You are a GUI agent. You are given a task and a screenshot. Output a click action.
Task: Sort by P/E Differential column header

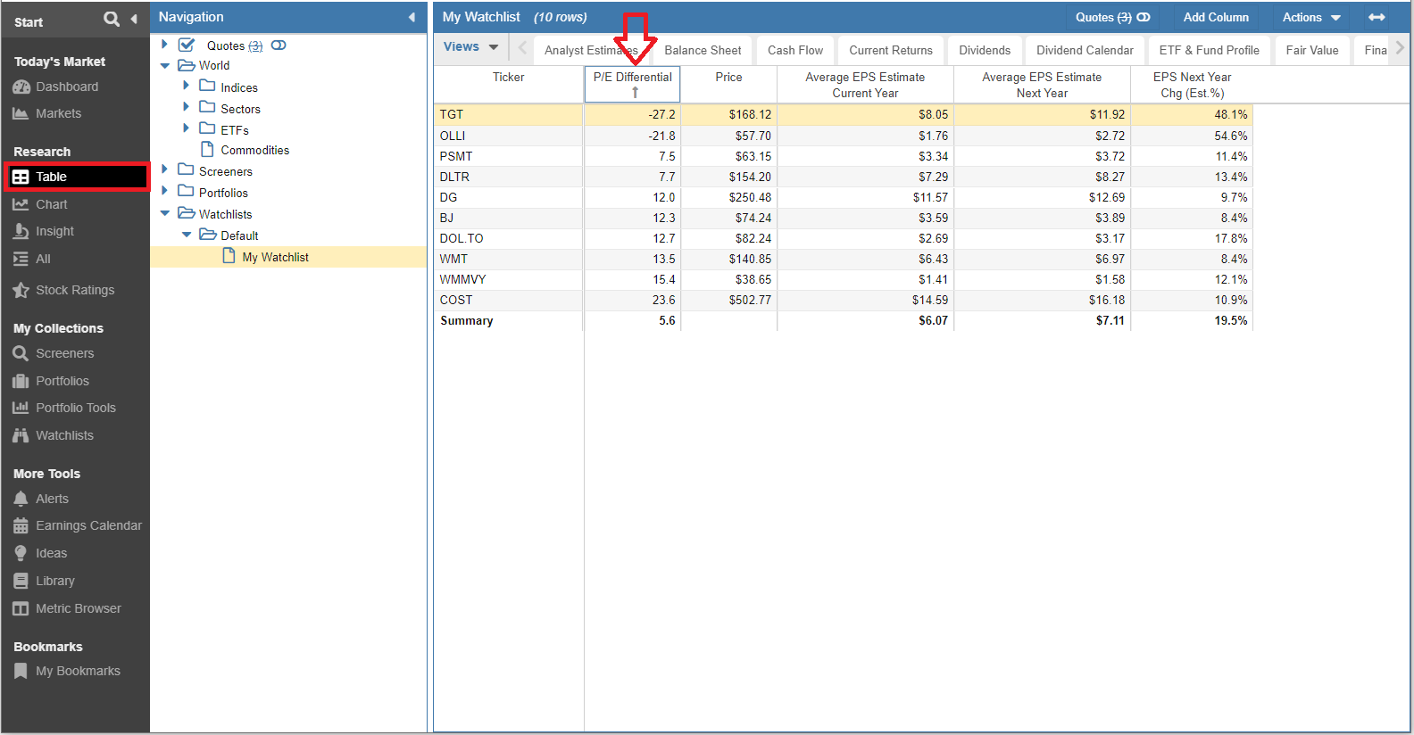[632, 84]
